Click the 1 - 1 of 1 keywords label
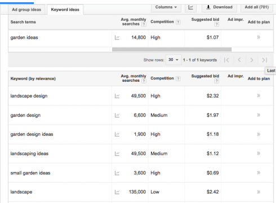276x203 pixels. (x=200, y=60)
